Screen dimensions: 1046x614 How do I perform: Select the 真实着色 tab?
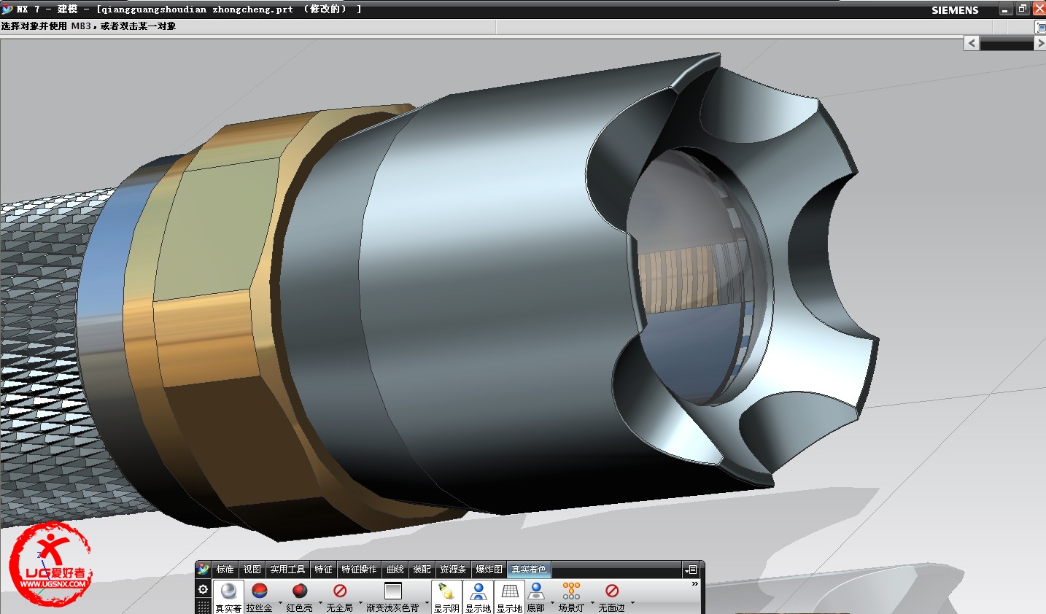click(529, 570)
